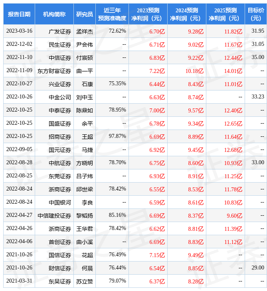Click researcher 邱世梁
The width and height of the screenshot is (267, 291).
tap(85, 190)
